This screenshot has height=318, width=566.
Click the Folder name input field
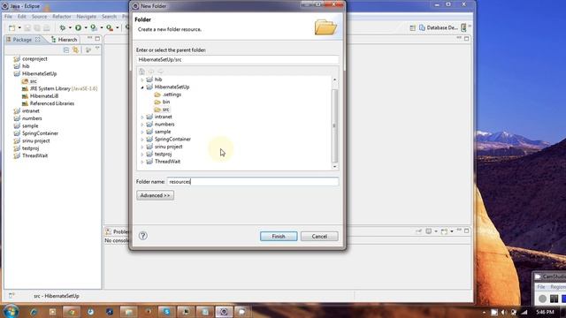click(x=253, y=182)
